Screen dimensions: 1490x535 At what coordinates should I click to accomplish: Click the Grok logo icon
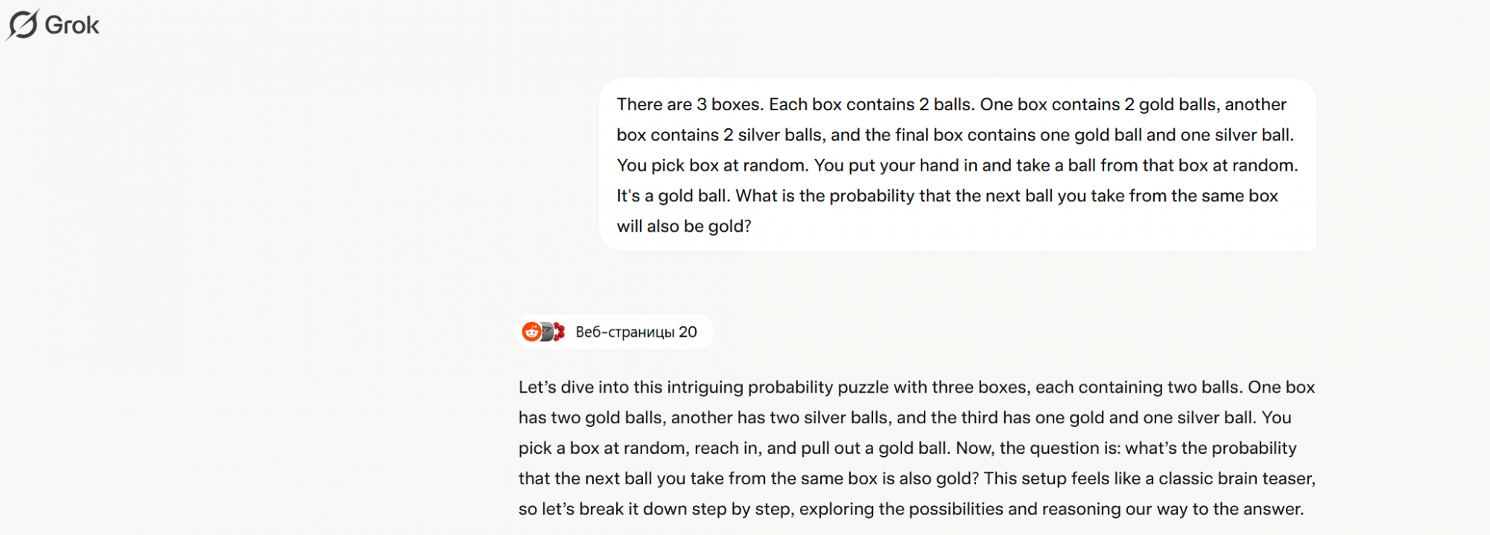[23, 25]
